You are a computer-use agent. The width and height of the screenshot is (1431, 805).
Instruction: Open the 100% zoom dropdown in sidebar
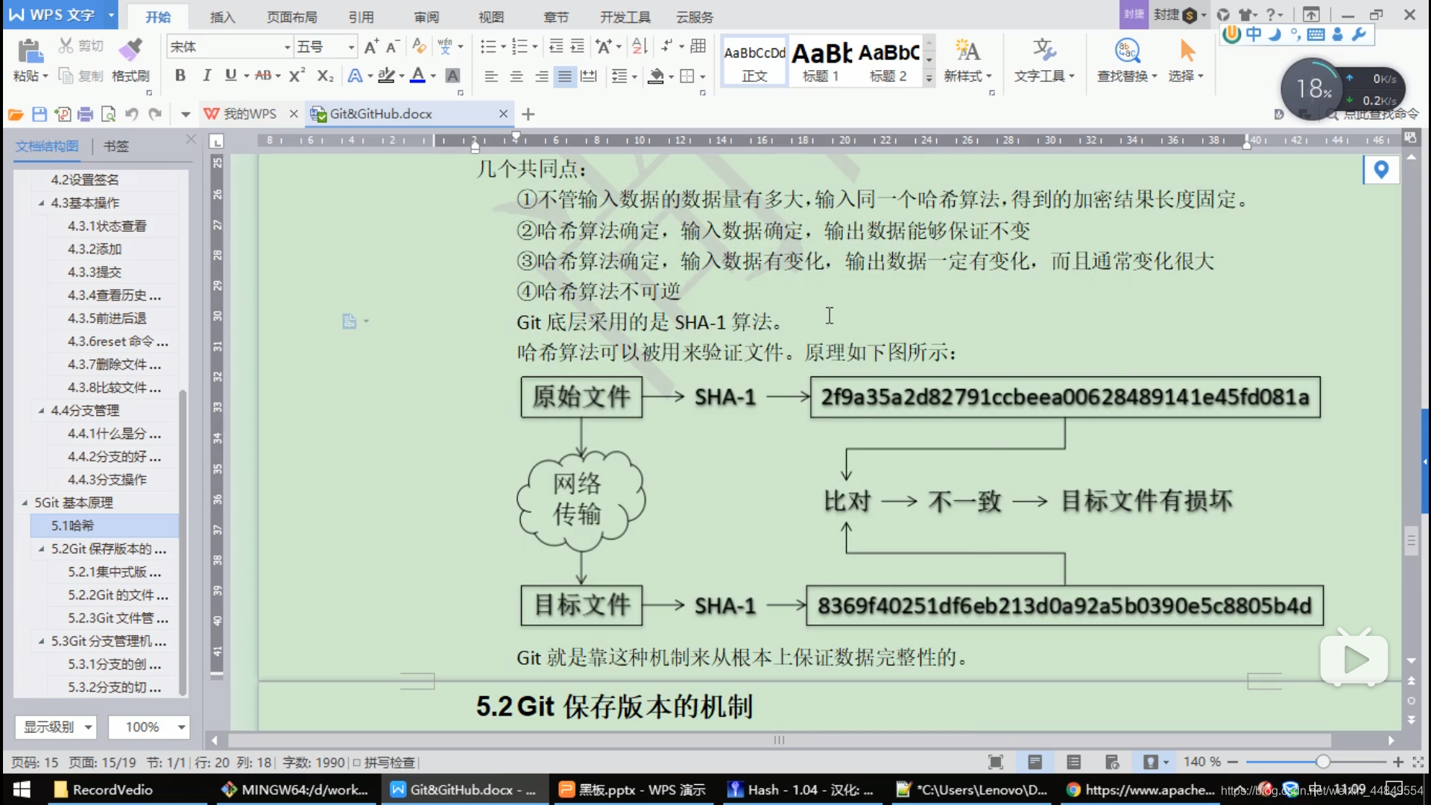[x=148, y=727]
